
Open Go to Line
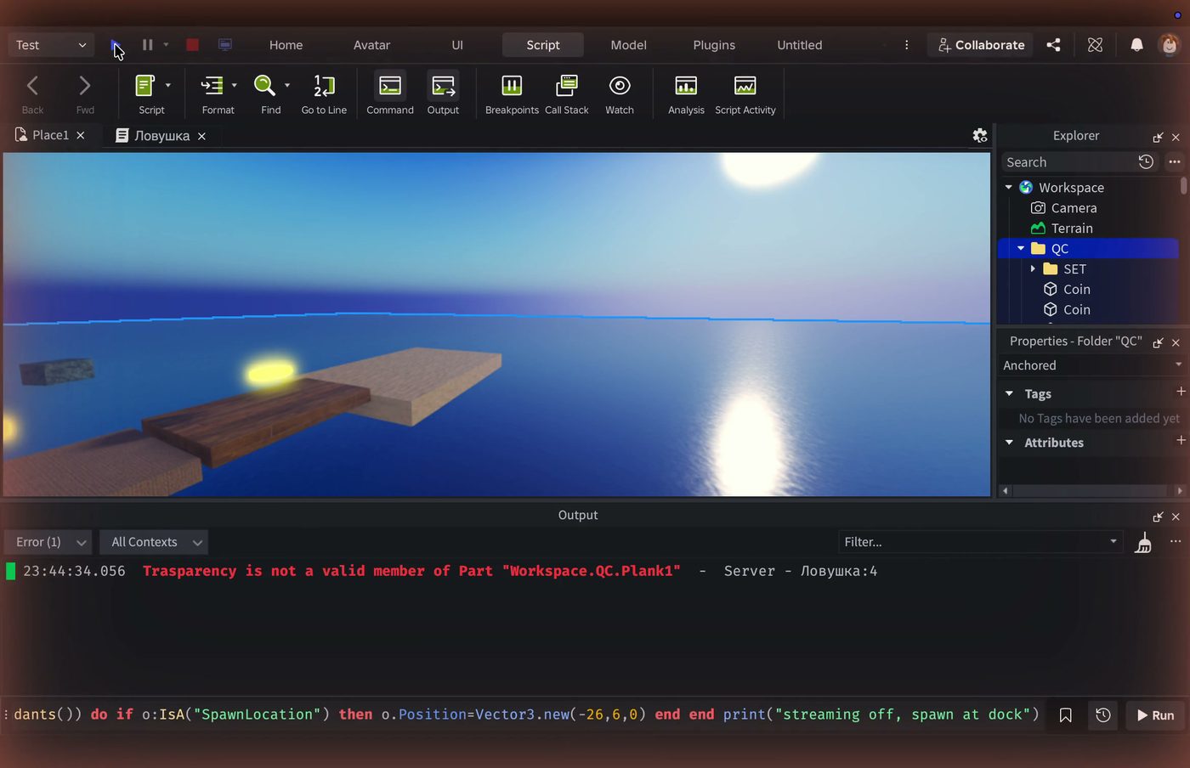[x=324, y=93]
